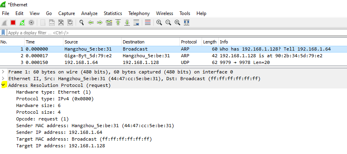347x154 pixels.
Task: Toggle packet list colorization
Action: (148, 23)
